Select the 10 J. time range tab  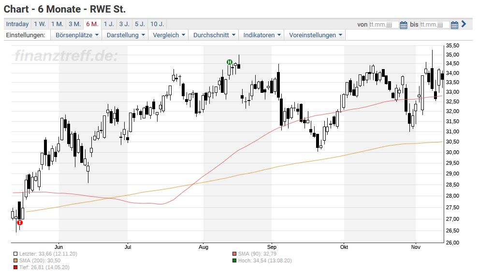(x=157, y=24)
